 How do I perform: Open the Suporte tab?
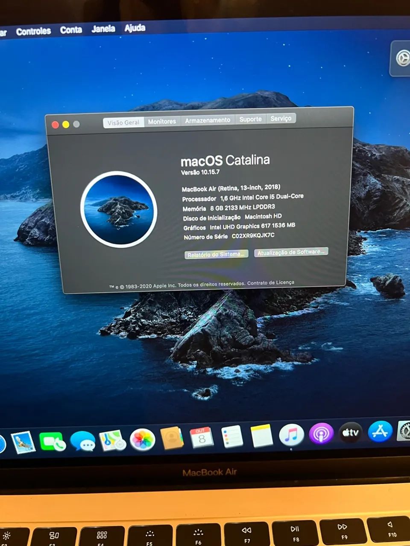[250, 119]
